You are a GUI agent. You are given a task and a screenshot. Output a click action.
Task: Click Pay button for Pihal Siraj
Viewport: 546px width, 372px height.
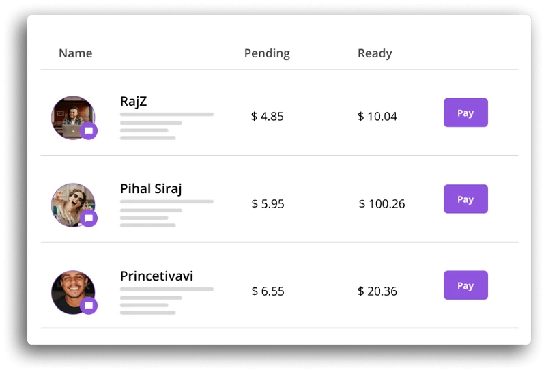pos(465,199)
